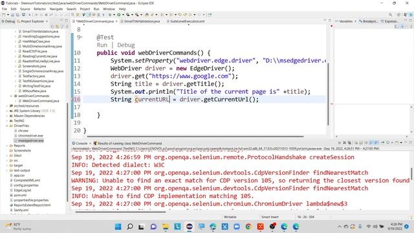Image resolution: width=414 pixels, height=233 pixels.
Task: Open the Window menu
Action: point(109,9)
